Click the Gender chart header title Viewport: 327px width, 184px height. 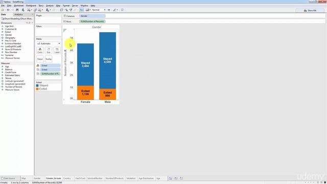pyautogui.click(x=97, y=27)
